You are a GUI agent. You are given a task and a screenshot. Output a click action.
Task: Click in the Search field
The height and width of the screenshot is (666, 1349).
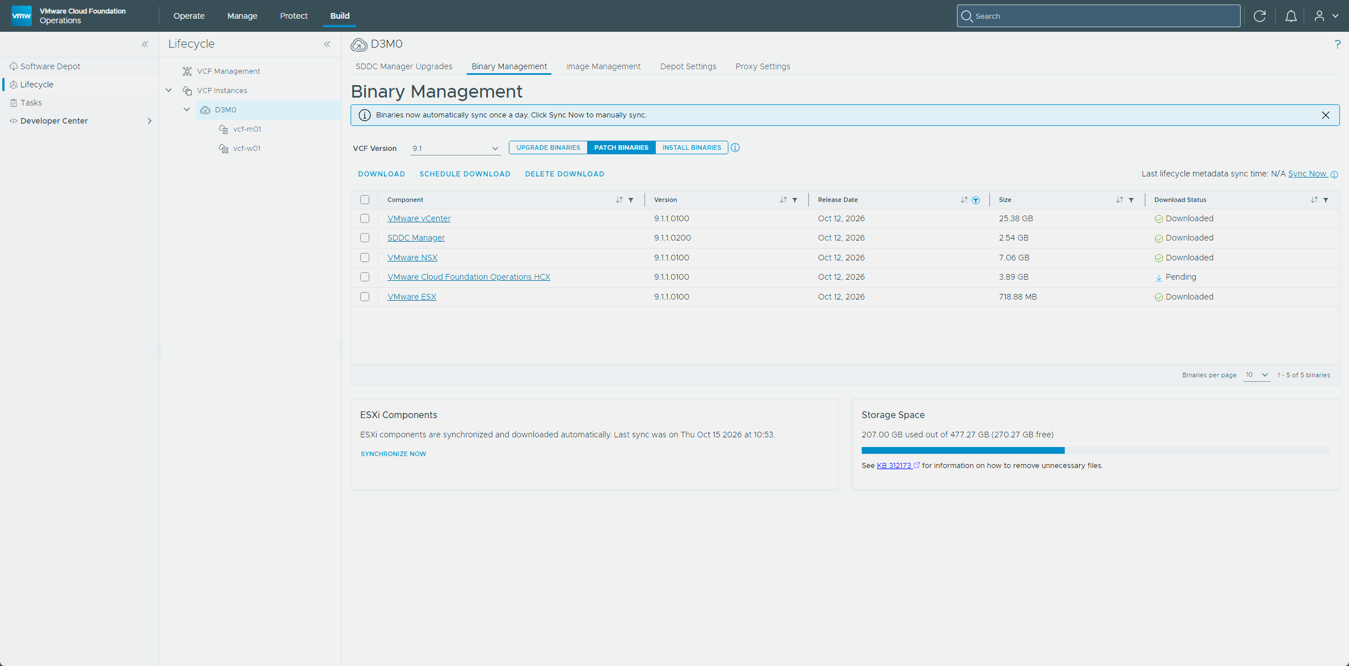1098,16
